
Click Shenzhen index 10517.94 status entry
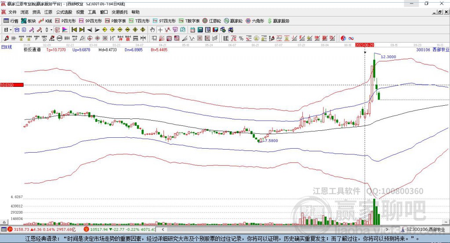click(120, 229)
